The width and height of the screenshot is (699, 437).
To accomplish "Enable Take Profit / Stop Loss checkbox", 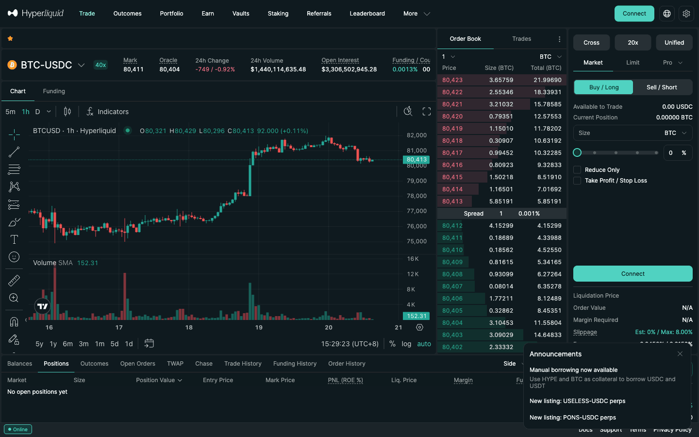I will tap(577, 181).
